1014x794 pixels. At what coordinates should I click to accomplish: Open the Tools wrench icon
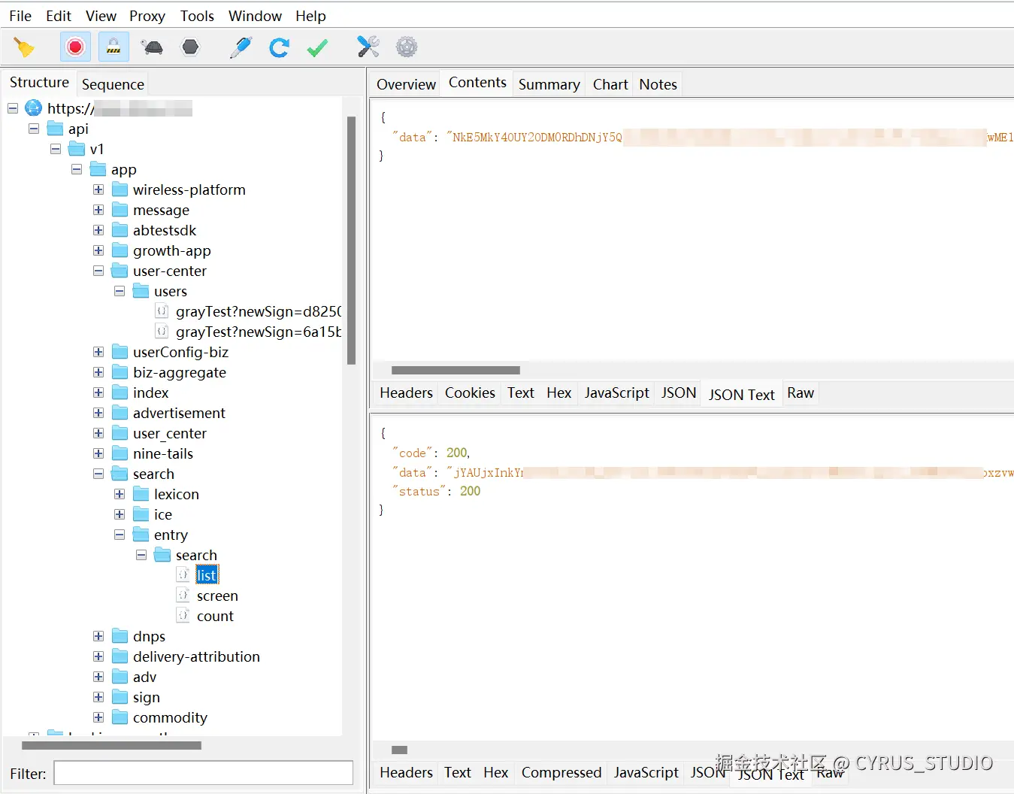pyautogui.click(x=368, y=47)
